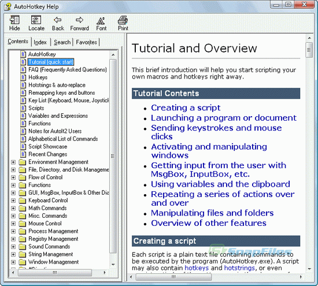Expand the Window Management node

[x=13, y=262]
